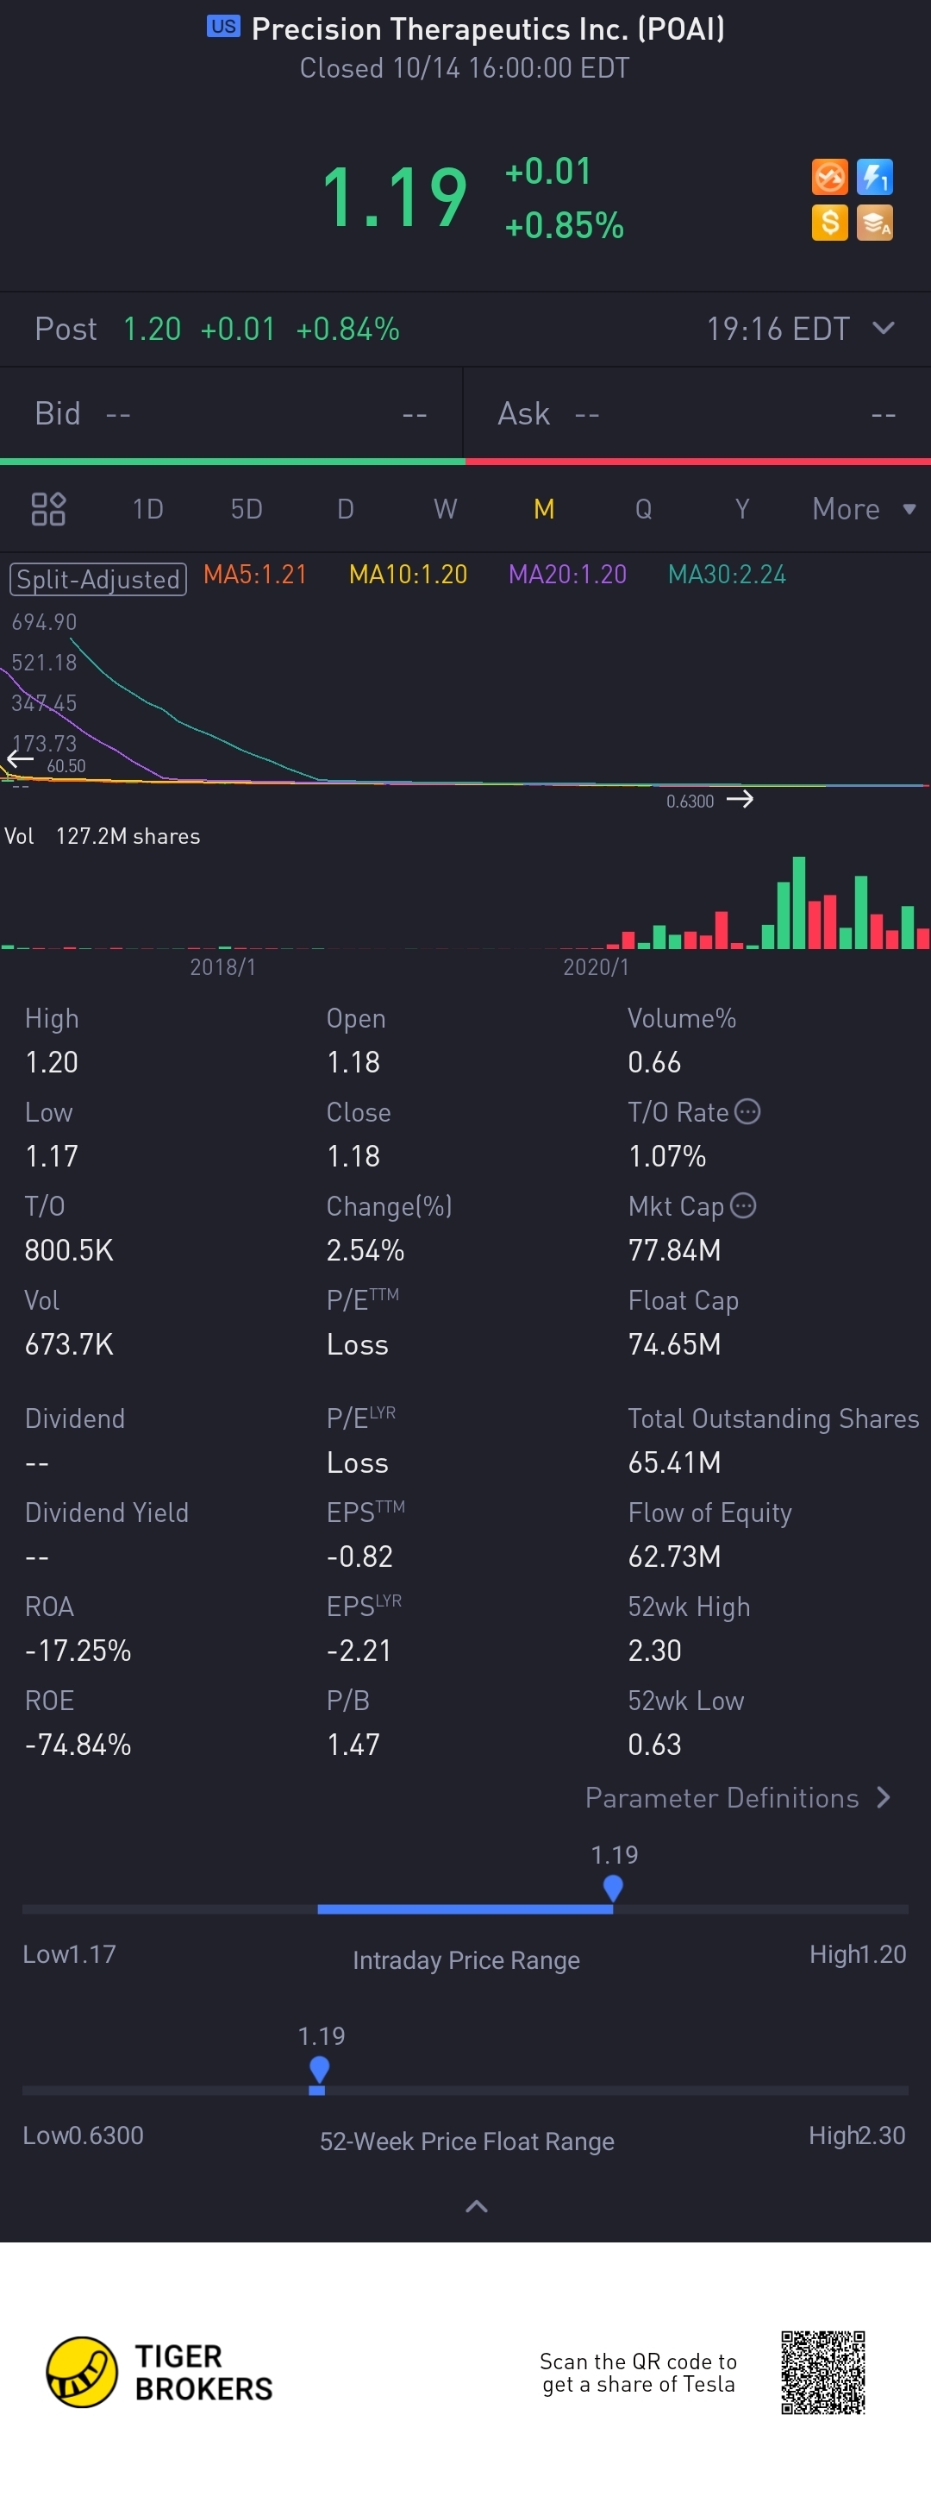Click the EPS TTM value -0.82
The height and width of the screenshot is (2503, 931).
pos(360,1556)
